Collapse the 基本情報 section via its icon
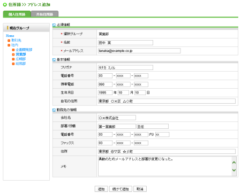Image resolution: width=241 pixels, height=194 pixels. (x=54, y=60)
